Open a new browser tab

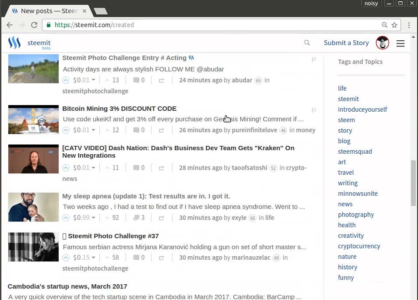tap(101, 11)
